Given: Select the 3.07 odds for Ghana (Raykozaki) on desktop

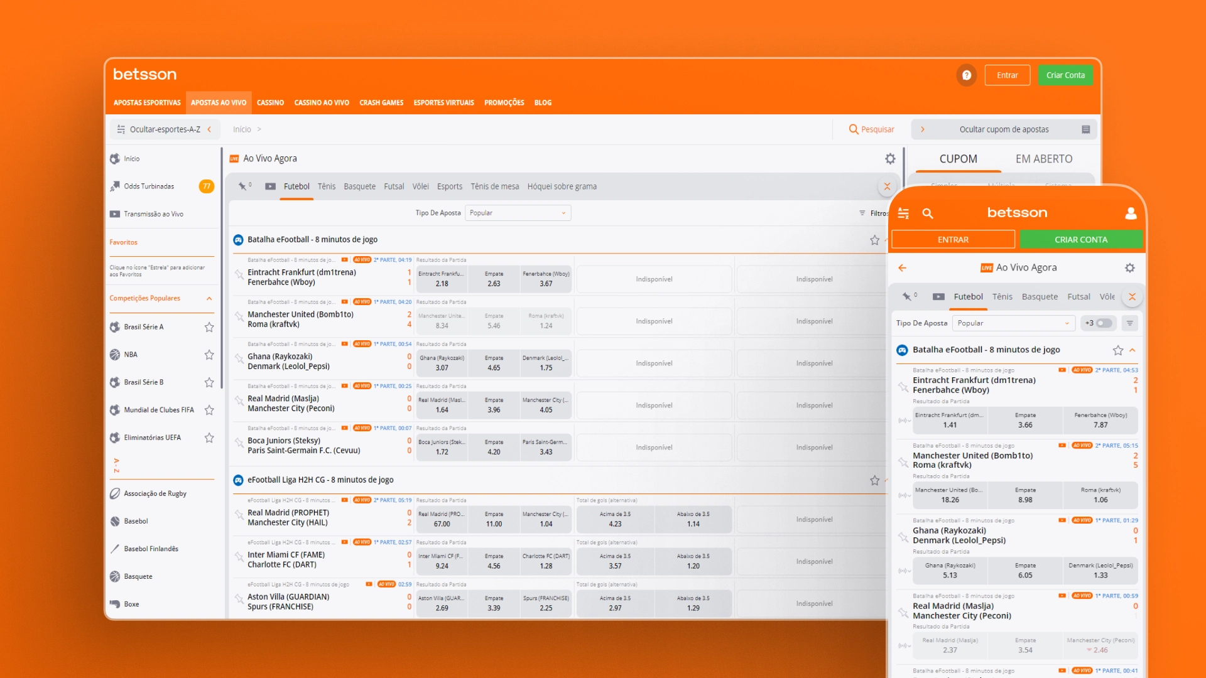Looking at the screenshot, I should 442,363.
